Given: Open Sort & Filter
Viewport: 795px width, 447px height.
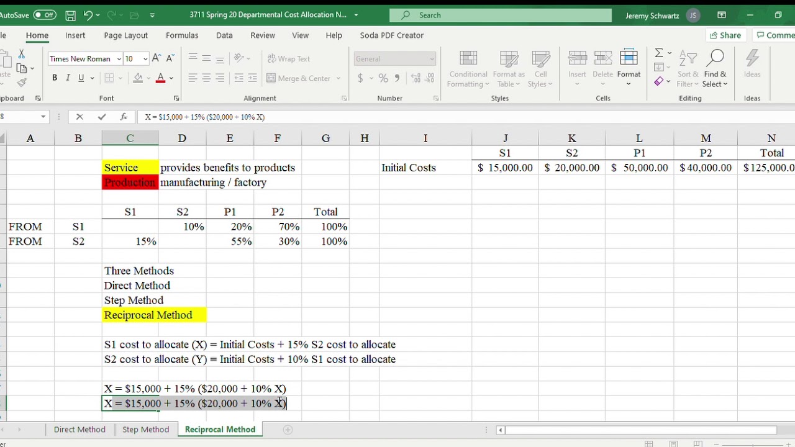Looking at the screenshot, I should pyautogui.click(x=688, y=70).
